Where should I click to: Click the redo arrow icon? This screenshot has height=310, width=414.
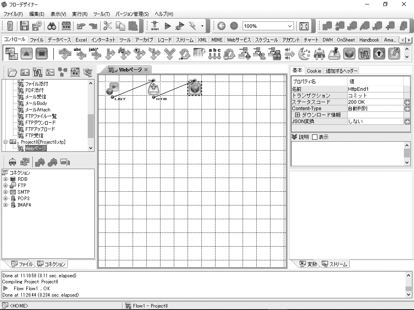[93, 26]
